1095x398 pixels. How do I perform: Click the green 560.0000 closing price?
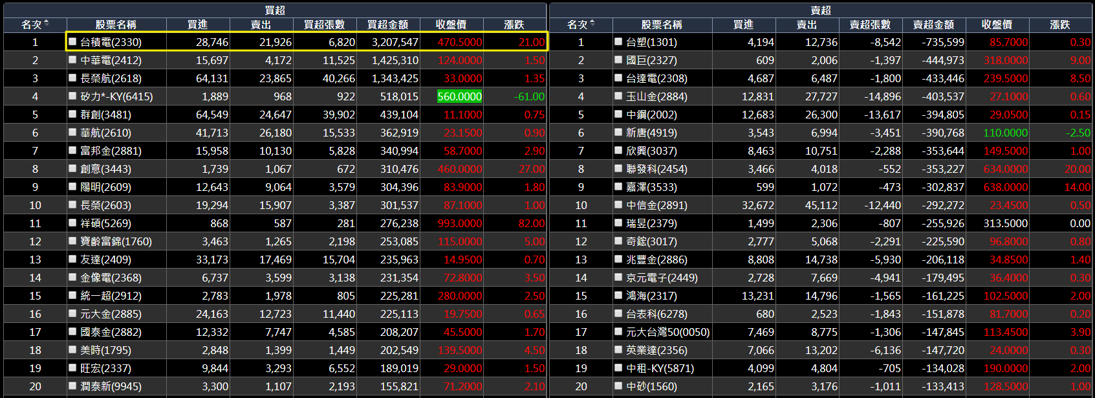[460, 96]
